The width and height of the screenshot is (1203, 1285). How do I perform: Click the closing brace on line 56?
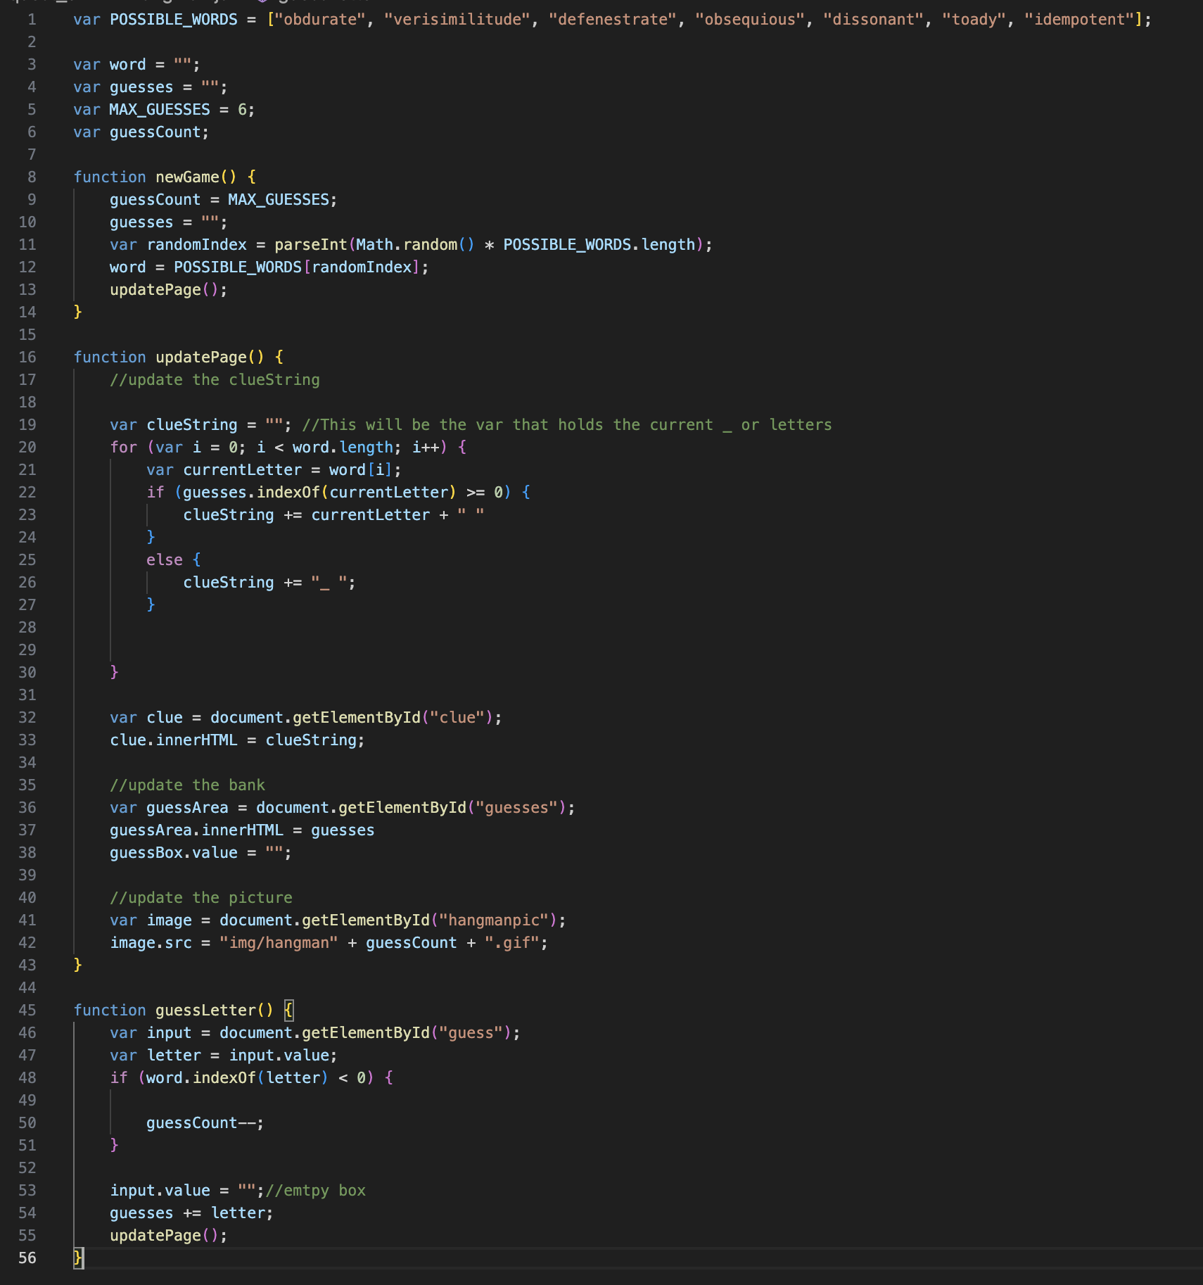[x=77, y=1258]
